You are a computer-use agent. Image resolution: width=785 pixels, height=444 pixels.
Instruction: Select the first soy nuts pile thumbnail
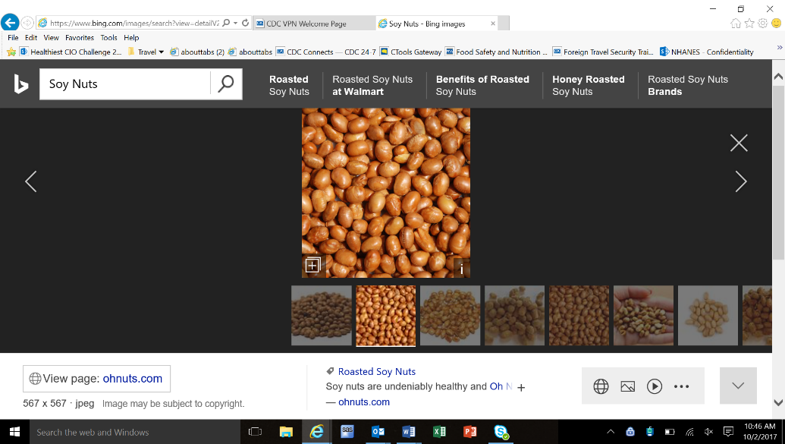tap(322, 315)
